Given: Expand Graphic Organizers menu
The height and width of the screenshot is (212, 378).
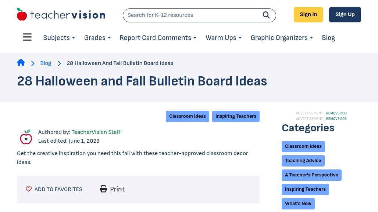Looking at the screenshot, I should (x=282, y=38).
